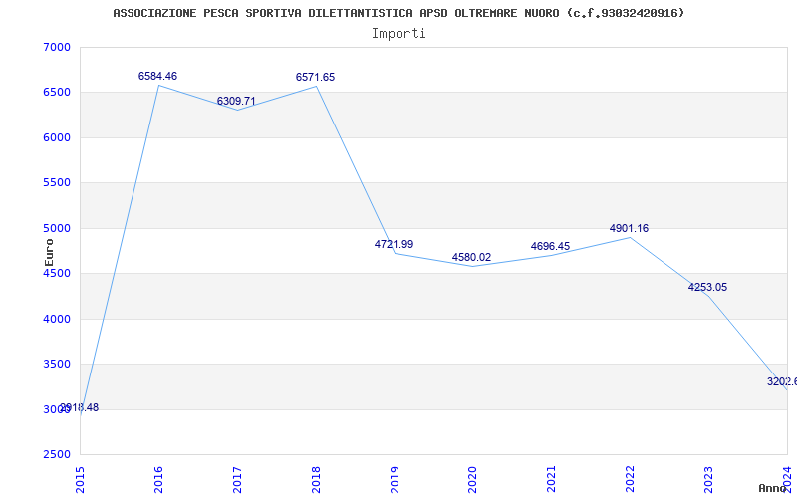The width and height of the screenshot is (797, 498).
Task: Click the 2020 x-axis year label
Action: pyautogui.click(x=472, y=479)
